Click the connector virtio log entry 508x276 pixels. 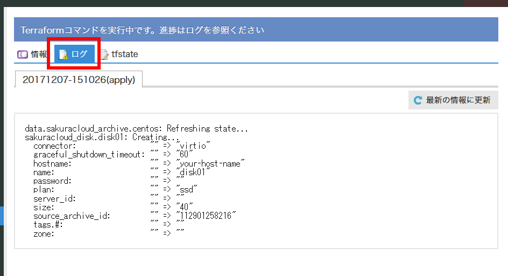(121, 146)
